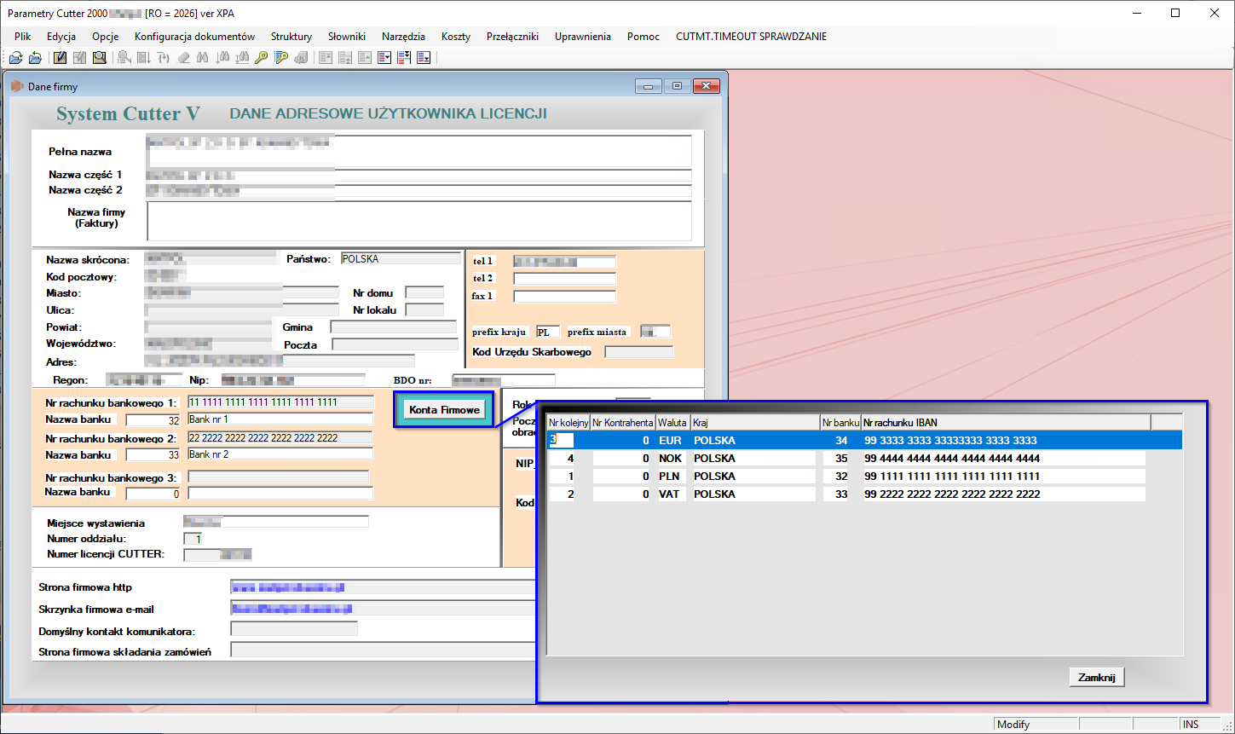Click the prefix kraju field with PL
Screen dimensions: 1235x734
pyautogui.click(x=547, y=332)
